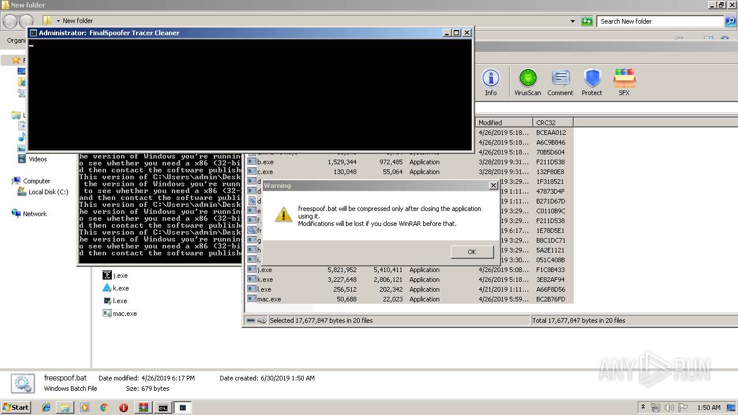Launch Opera browser from the taskbar
The width and height of the screenshot is (738, 415).
click(123, 408)
